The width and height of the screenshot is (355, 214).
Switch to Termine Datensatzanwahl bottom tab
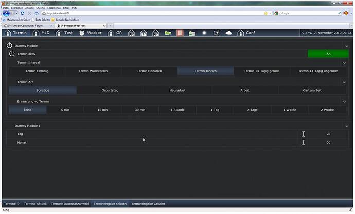(x=70, y=204)
